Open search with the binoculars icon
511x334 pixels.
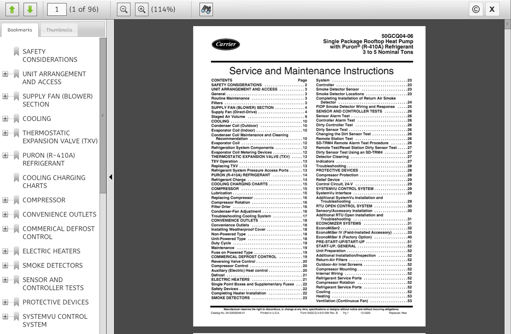pos(206,9)
